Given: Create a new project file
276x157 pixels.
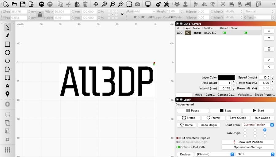Looking at the screenshot, I should [6, 4].
